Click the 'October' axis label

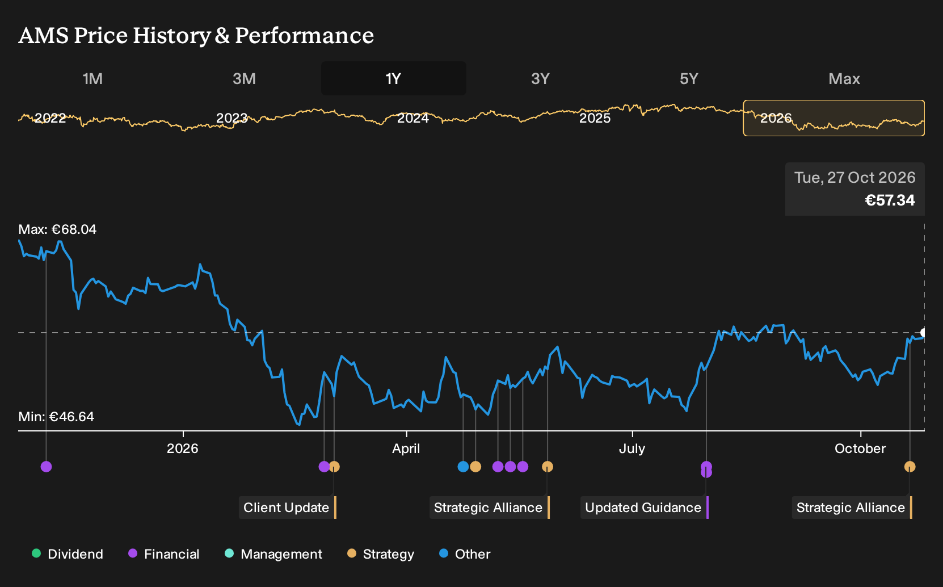click(860, 448)
